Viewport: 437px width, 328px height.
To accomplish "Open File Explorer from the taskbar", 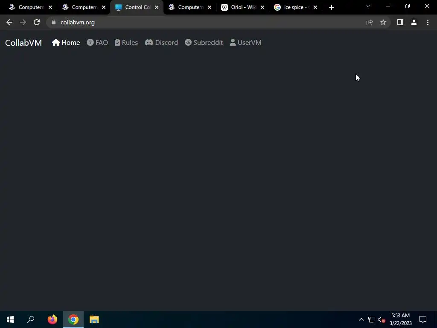I will pyautogui.click(x=94, y=319).
